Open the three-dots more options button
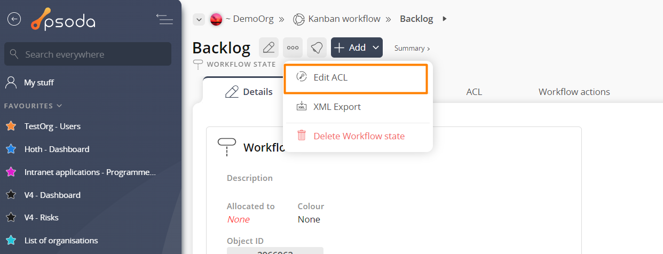The height and width of the screenshot is (254, 663). point(293,47)
